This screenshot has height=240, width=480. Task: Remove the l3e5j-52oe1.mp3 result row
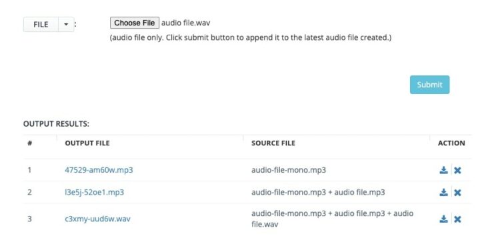(x=457, y=193)
